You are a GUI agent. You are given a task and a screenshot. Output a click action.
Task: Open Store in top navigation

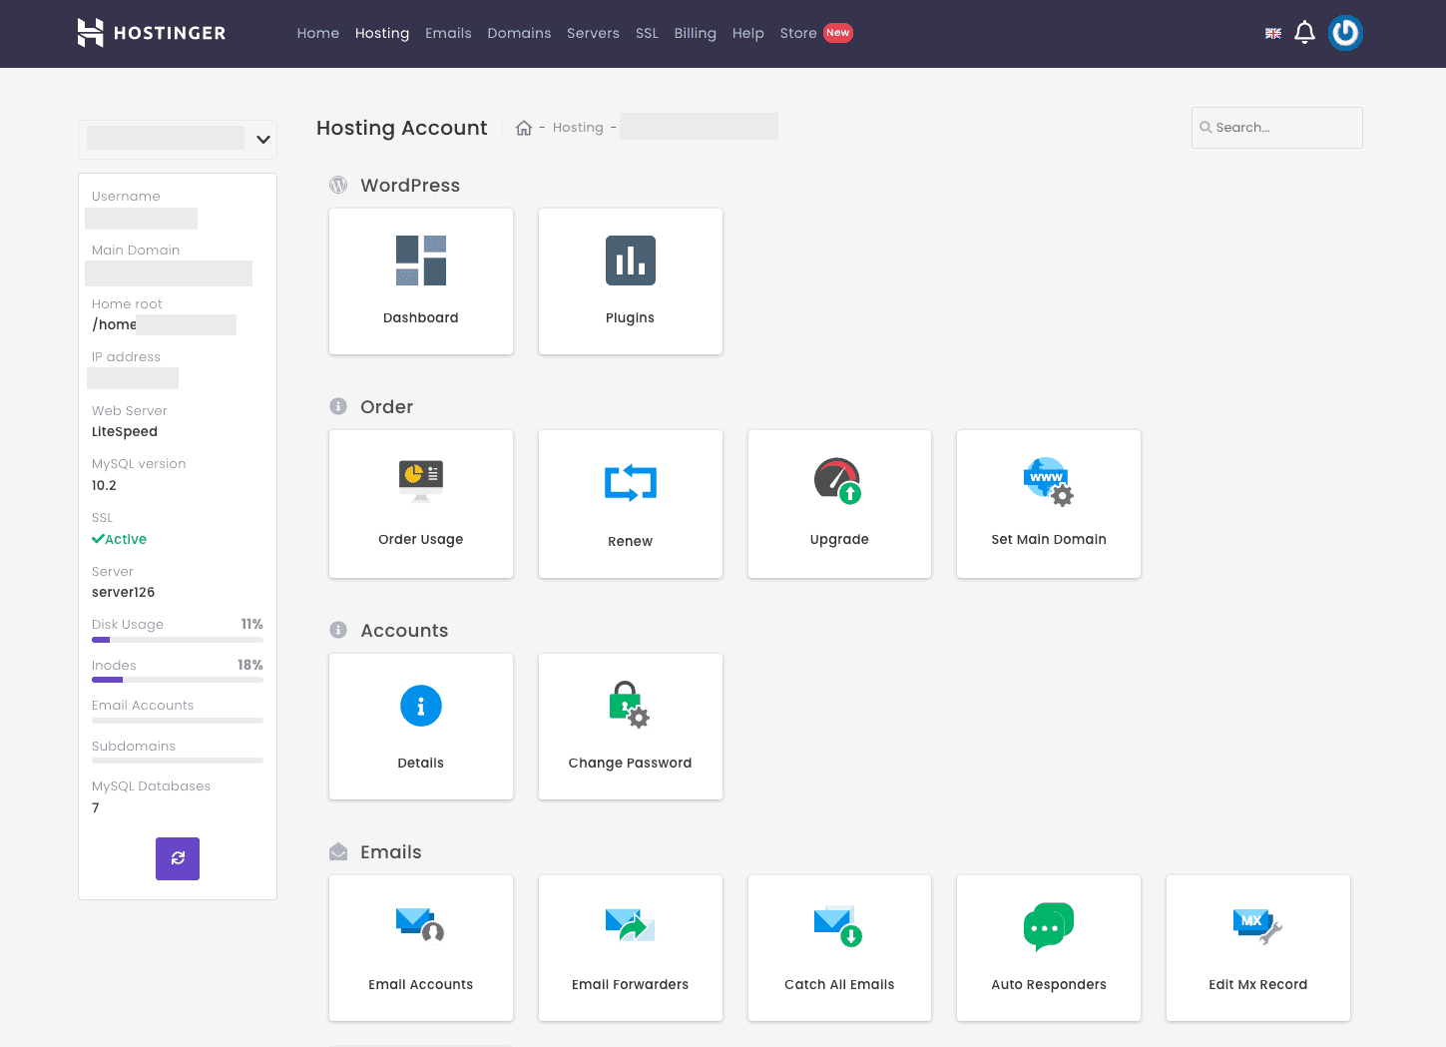[x=798, y=33]
